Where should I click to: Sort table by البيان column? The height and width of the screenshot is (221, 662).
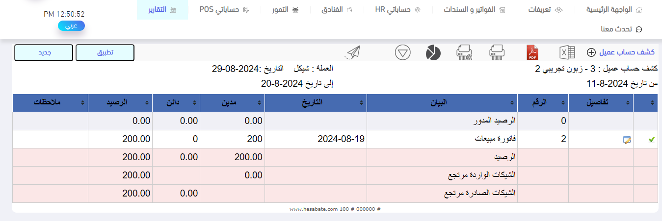(442, 102)
